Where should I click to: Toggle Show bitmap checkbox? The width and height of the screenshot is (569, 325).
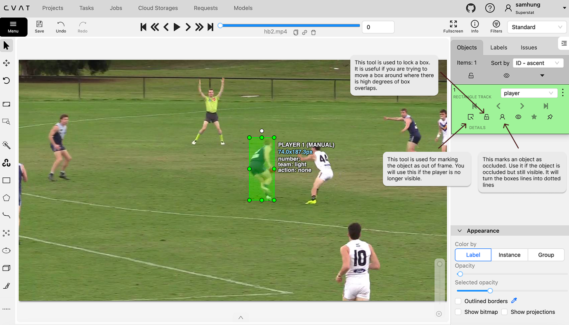point(458,312)
